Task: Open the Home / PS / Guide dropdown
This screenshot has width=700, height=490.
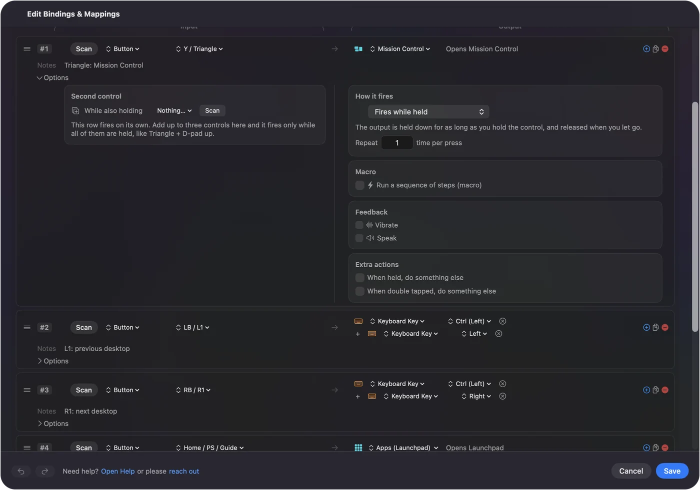Action: [210, 448]
